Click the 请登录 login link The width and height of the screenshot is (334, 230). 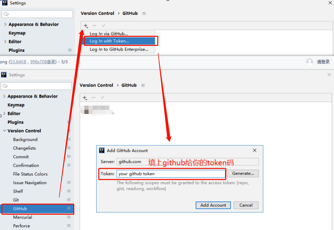(x=323, y=62)
